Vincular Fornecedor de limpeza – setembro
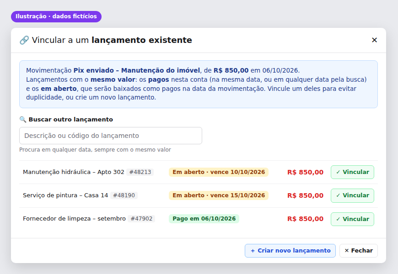 point(352,219)
